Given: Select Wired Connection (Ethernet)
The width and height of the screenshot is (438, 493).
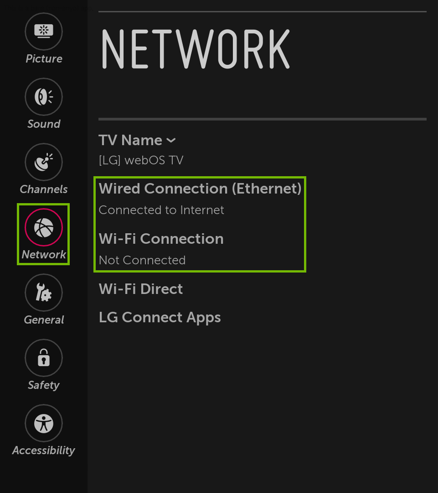Looking at the screenshot, I should click(x=201, y=189).
